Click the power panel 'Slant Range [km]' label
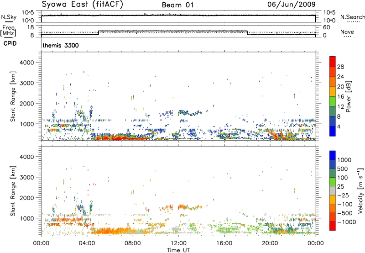365x253 pixels. [13, 96]
